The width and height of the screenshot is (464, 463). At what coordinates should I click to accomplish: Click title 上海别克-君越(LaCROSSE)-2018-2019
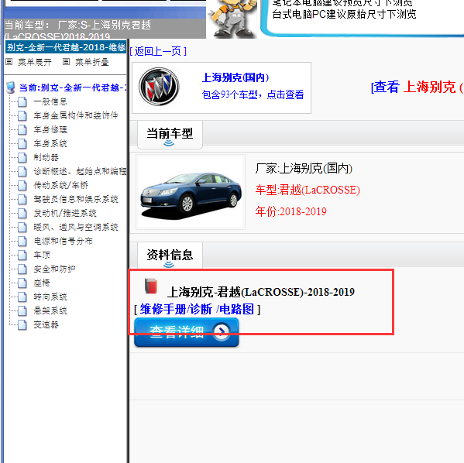(x=261, y=293)
